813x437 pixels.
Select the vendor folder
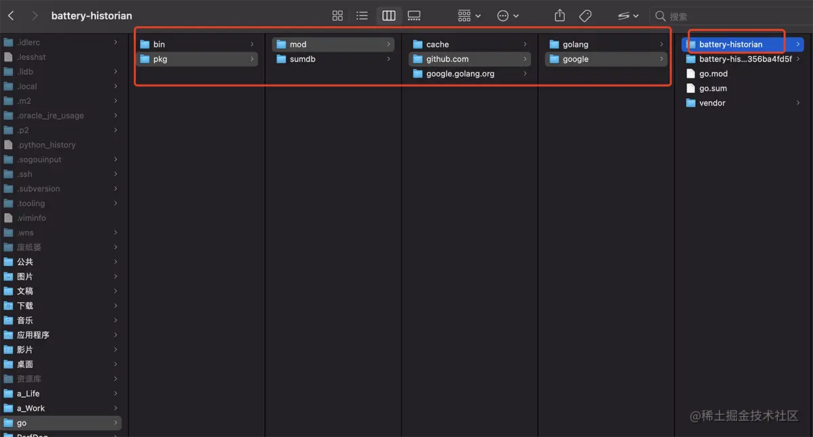(743, 103)
